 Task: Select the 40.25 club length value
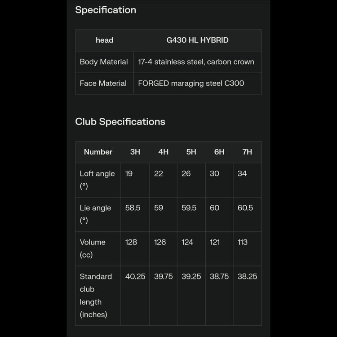pos(135,276)
